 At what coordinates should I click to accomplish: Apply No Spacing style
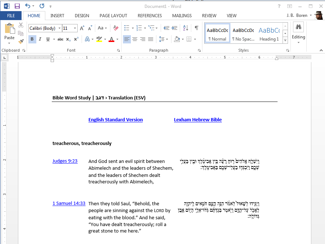click(243, 33)
